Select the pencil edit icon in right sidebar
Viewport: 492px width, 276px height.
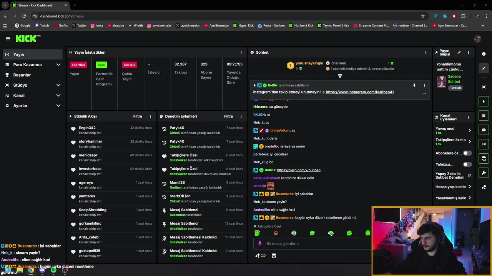click(x=484, y=68)
